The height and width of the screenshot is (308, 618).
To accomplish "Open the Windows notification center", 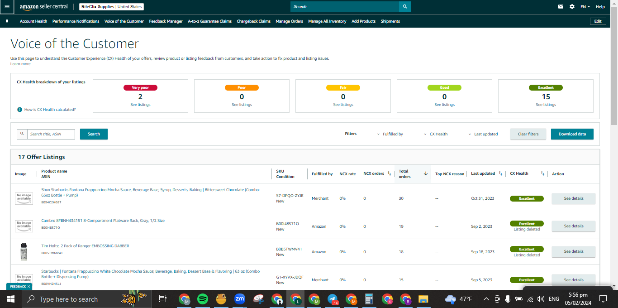I will (603, 299).
